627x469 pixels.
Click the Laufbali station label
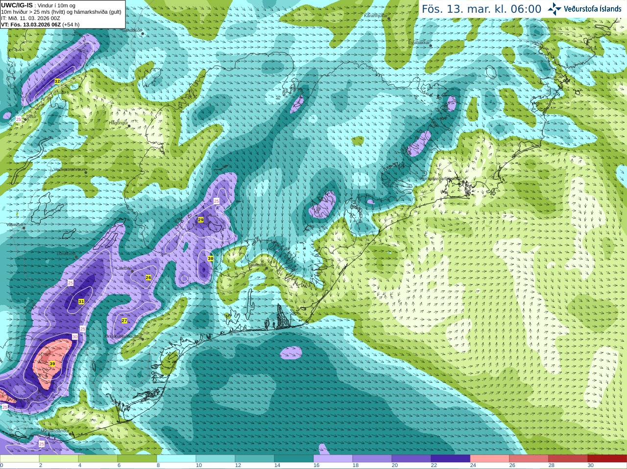(x=123, y=268)
